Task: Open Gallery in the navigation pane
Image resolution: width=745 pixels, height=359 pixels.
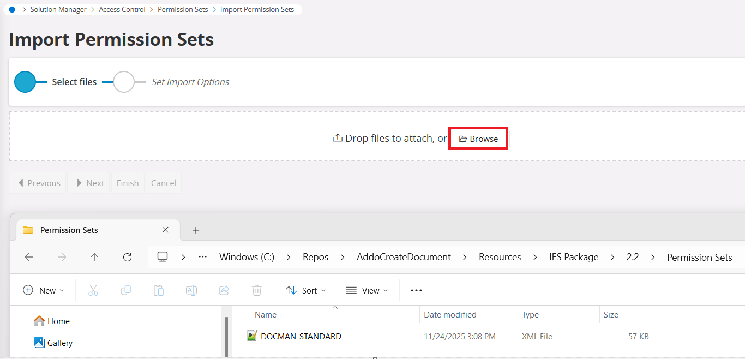Action: [x=59, y=343]
